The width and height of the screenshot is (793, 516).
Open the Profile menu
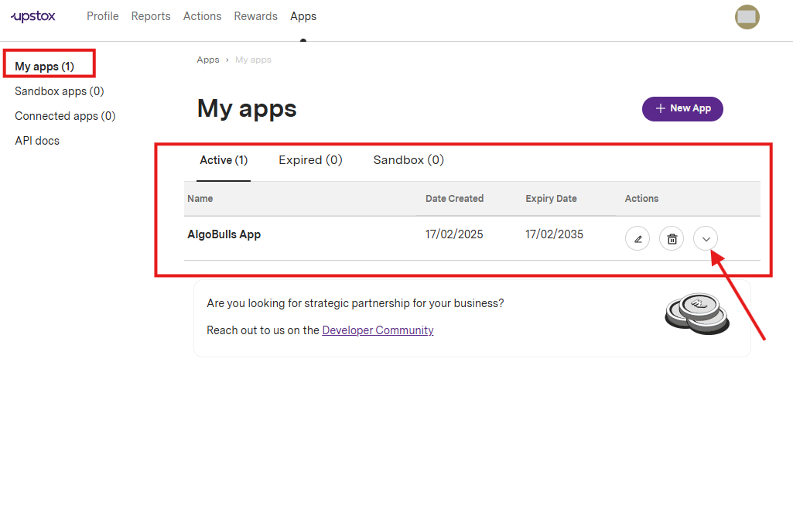pyautogui.click(x=103, y=16)
